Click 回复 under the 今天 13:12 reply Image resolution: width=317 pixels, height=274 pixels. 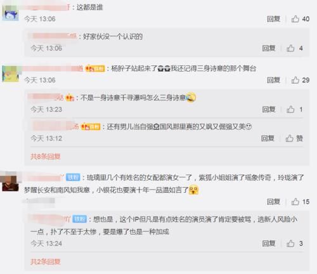(x=268, y=138)
